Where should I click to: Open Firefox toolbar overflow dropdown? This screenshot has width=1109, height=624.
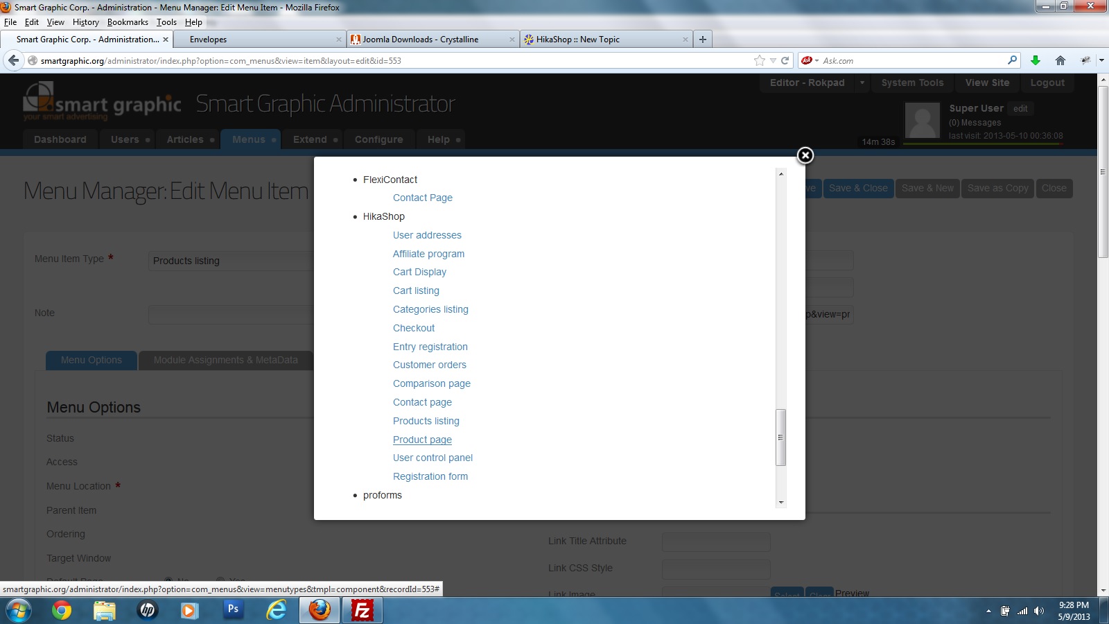tap(1101, 60)
